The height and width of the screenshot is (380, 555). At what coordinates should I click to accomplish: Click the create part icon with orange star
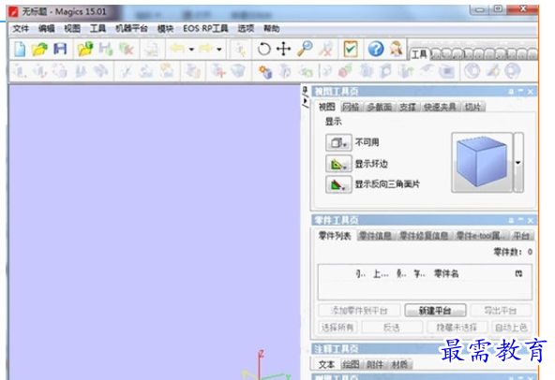point(265,71)
